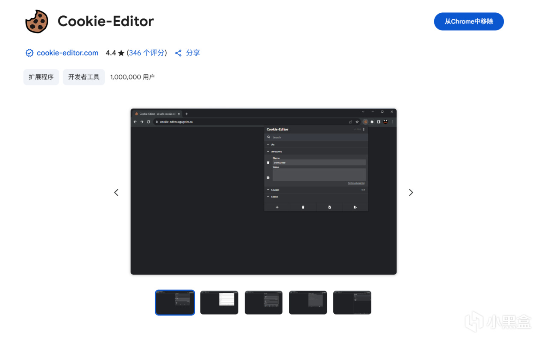Select the 开发者工具 category chip
The width and height of the screenshot is (547, 341).
click(84, 77)
